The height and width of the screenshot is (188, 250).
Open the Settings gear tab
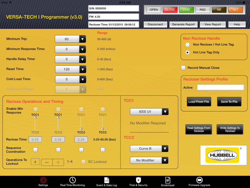point(43,181)
